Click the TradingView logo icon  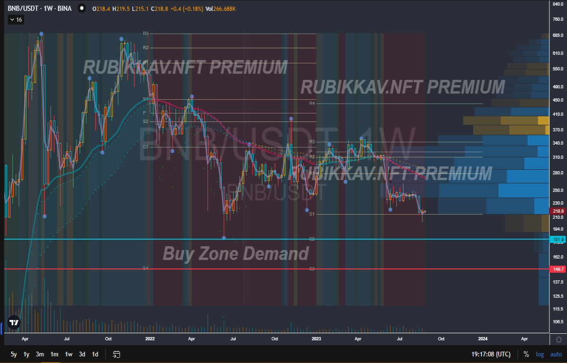[14, 323]
